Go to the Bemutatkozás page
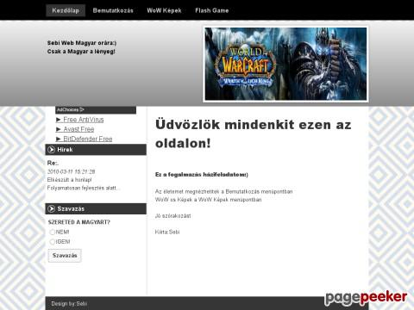This screenshot has height=310, width=414. tap(113, 10)
